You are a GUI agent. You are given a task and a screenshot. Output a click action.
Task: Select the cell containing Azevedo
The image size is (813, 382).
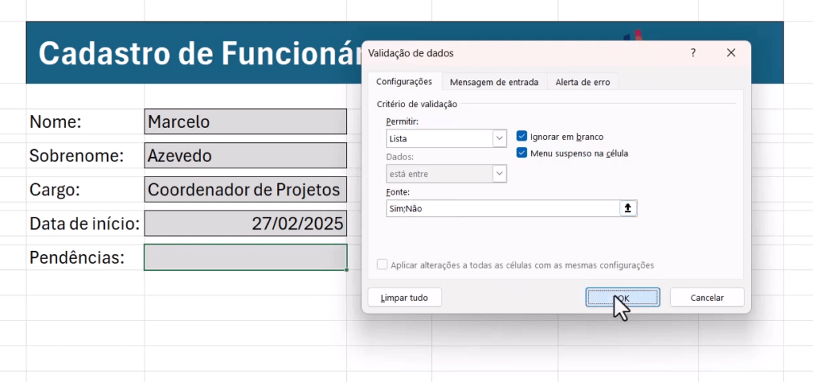[245, 156]
